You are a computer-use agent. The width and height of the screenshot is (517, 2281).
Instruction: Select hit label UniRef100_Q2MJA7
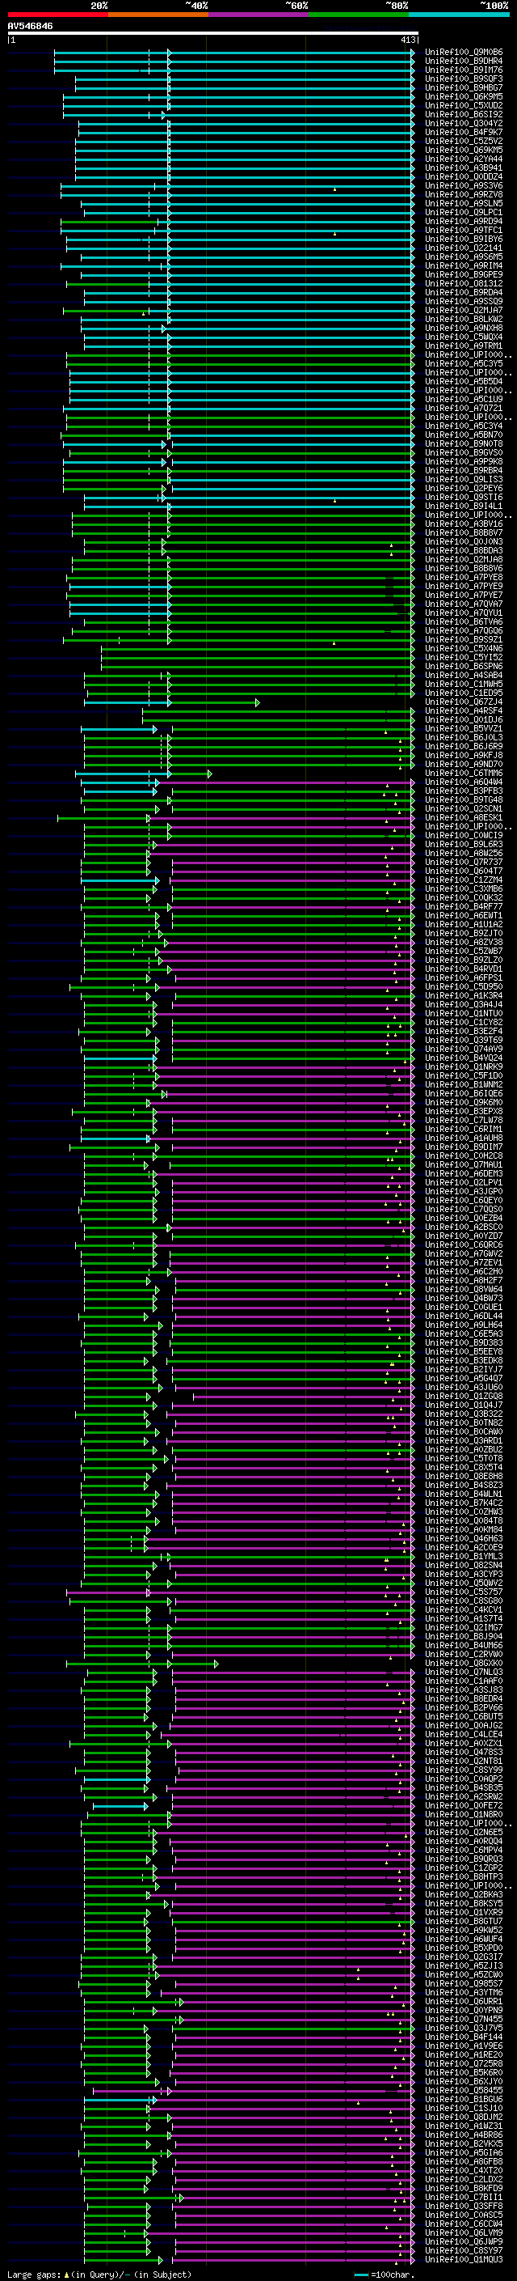click(x=464, y=310)
